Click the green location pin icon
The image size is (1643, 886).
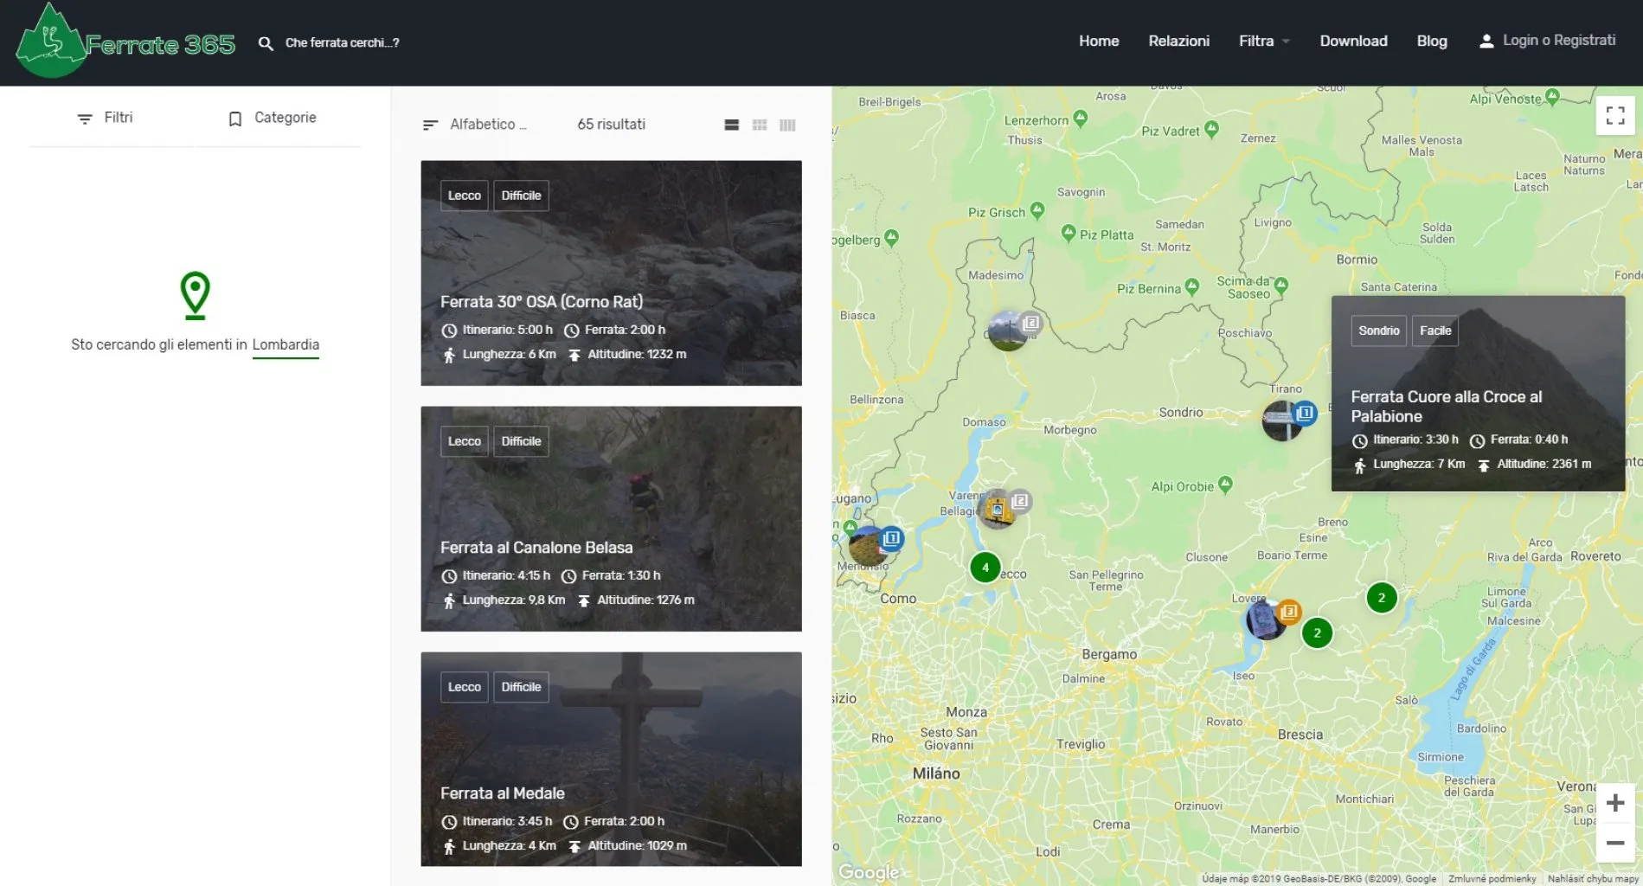196,294
